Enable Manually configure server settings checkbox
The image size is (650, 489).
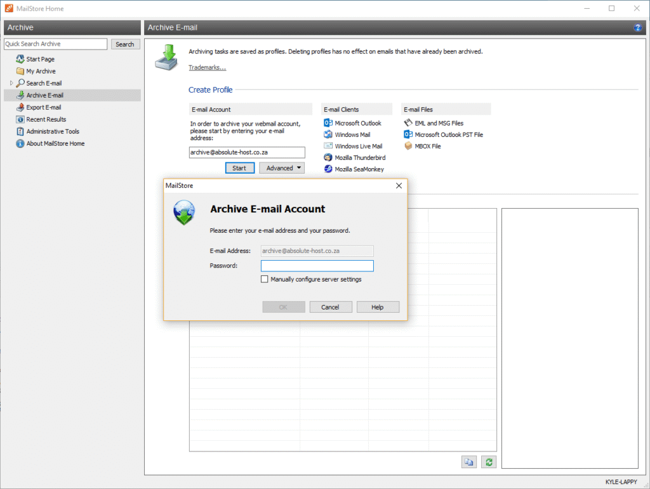coord(265,279)
